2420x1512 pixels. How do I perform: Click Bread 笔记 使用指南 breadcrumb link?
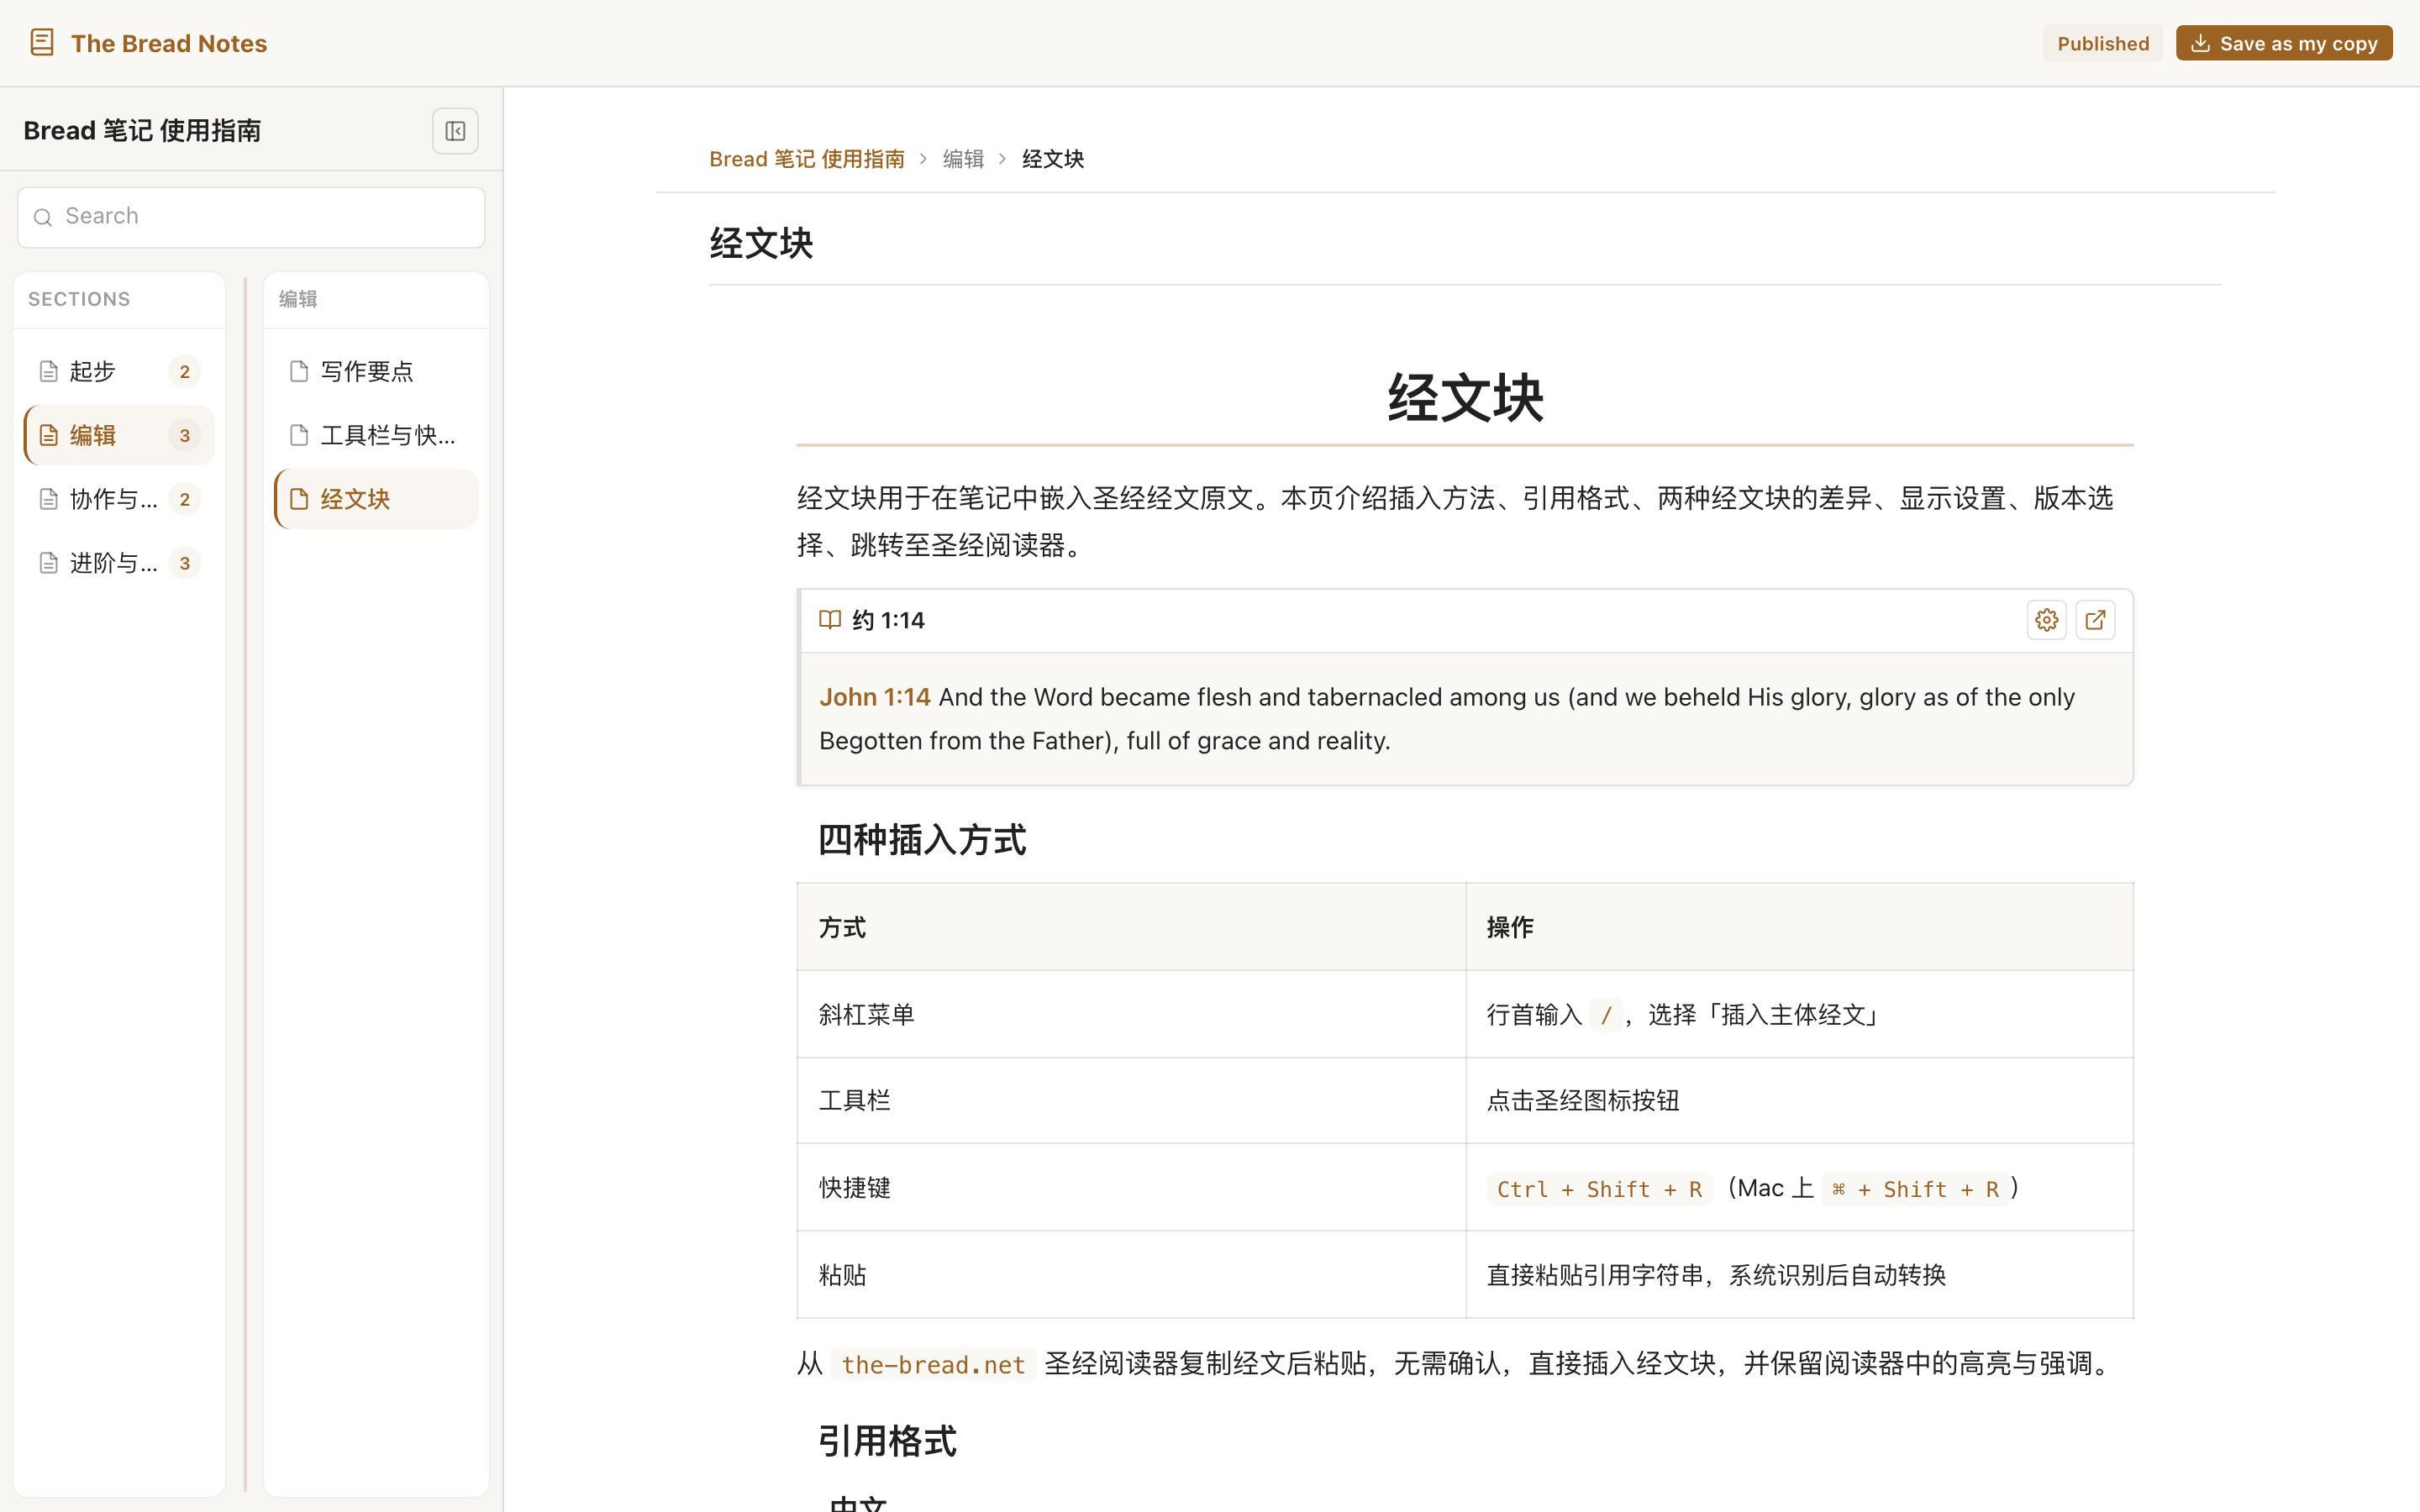pyautogui.click(x=806, y=159)
